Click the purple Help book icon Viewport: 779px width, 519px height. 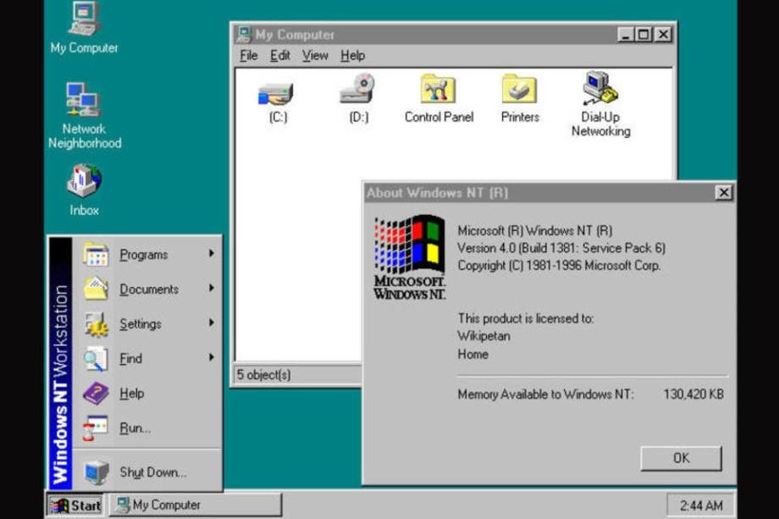click(96, 394)
